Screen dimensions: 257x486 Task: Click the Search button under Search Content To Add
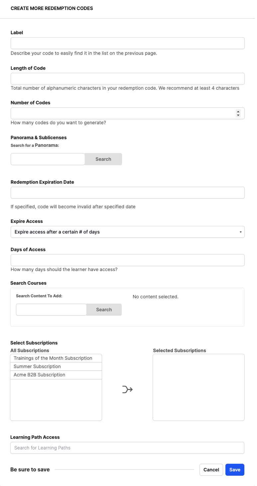(x=104, y=309)
